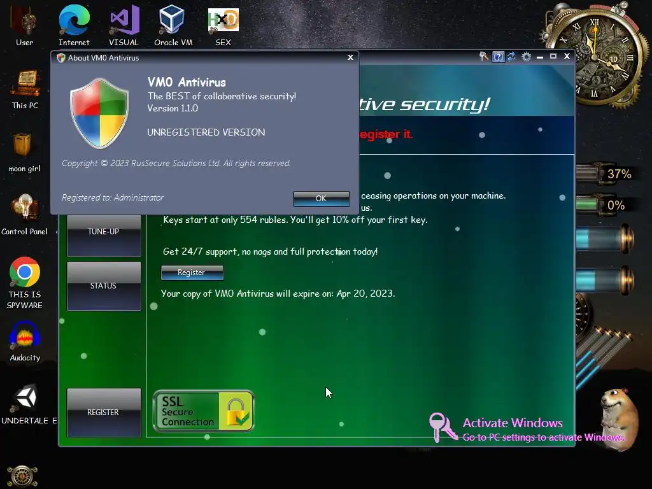Click the 'UNREGISTERED VERSION' text in the About dialog
The image size is (652, 489).
(206, 132)
